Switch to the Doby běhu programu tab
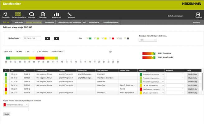This screenshot has height=124, width=204. click(x=111, y=22)
